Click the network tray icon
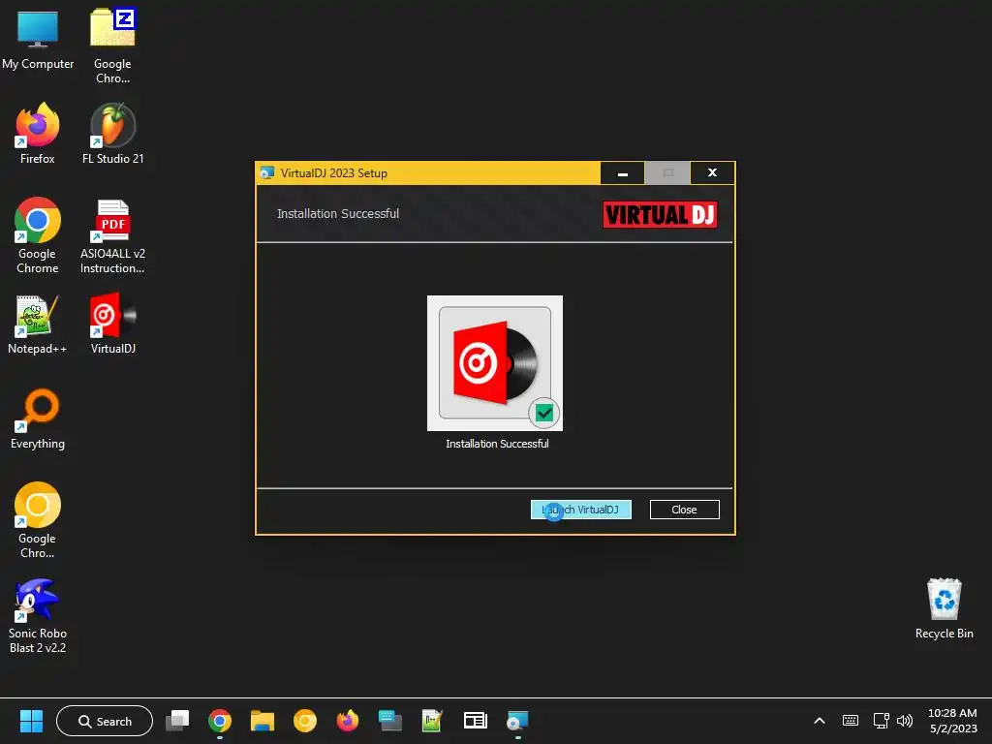The width and height of the screenshot is (992, 744). point(881,721)
